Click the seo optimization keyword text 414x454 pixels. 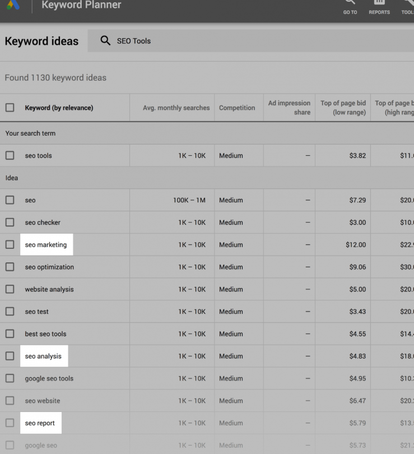49,267
